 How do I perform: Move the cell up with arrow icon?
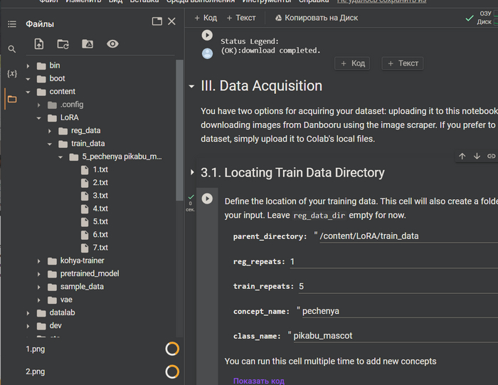(x=462, y=156)
